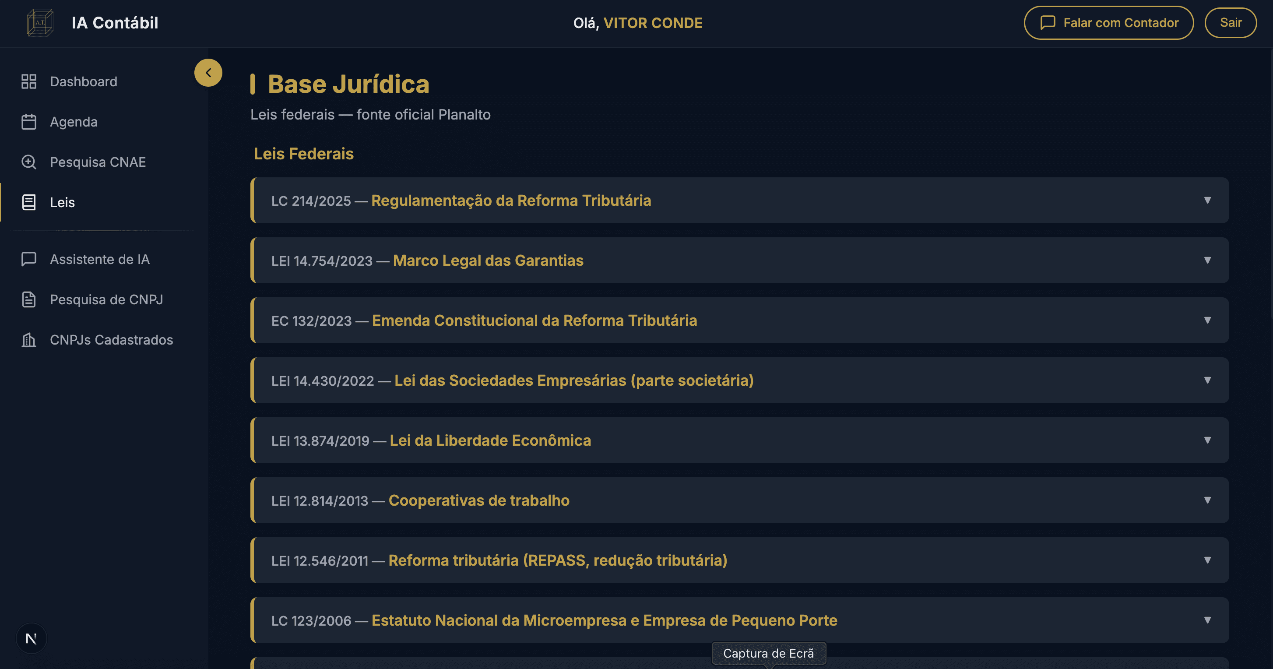The width and height of the screenshot is (1273, 669).
Task: Select Pesquisa de CNPJ file icon
Action: point(28,299)
